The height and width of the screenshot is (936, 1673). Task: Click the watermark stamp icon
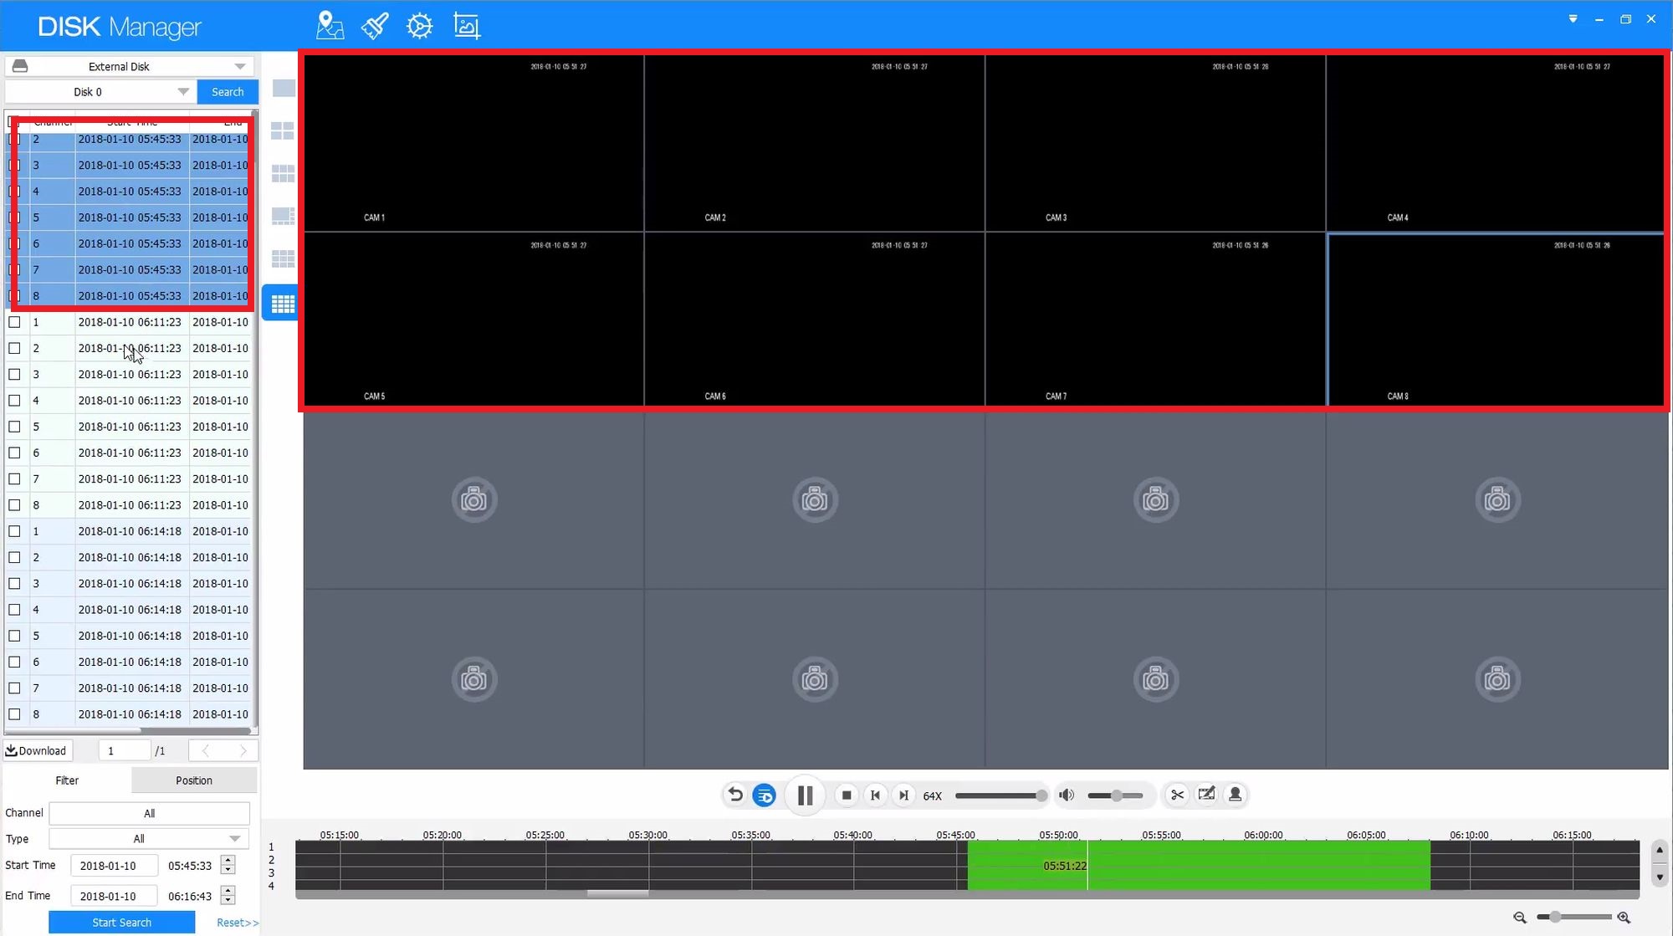coord(1235,795)
